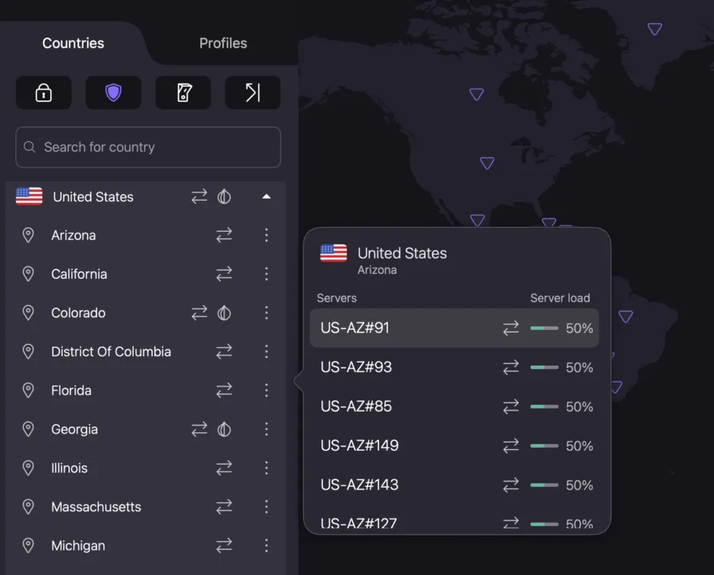The height and width of the screenshot is (575, 714).
Task: Open District Of Columbia three-dot menu
Action: [266, 351]
